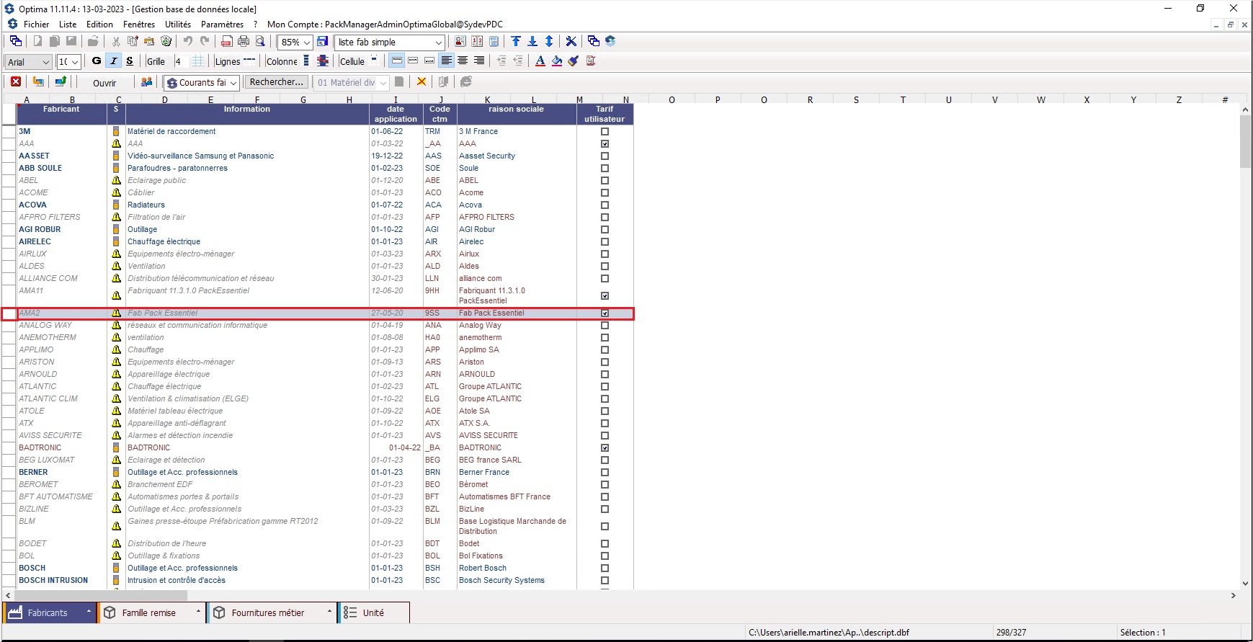The height and width of the screenshot is (642, 1253).
Task: Switch to the Unité tab
Action: (x=373, y=612)
